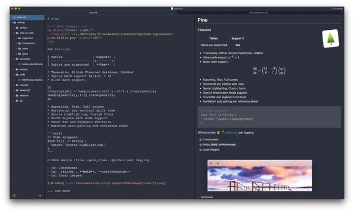
Task: Switch to the pine.md tab
Action: coord(93,13)
